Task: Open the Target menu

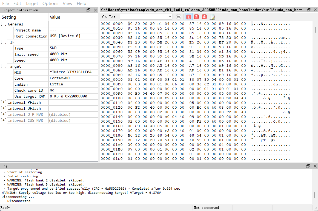Action: 32,4
